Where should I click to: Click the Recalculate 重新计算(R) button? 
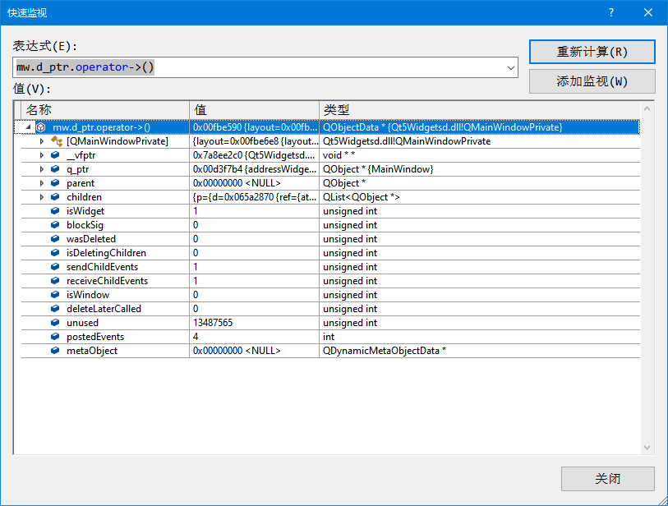click(592, 52)
